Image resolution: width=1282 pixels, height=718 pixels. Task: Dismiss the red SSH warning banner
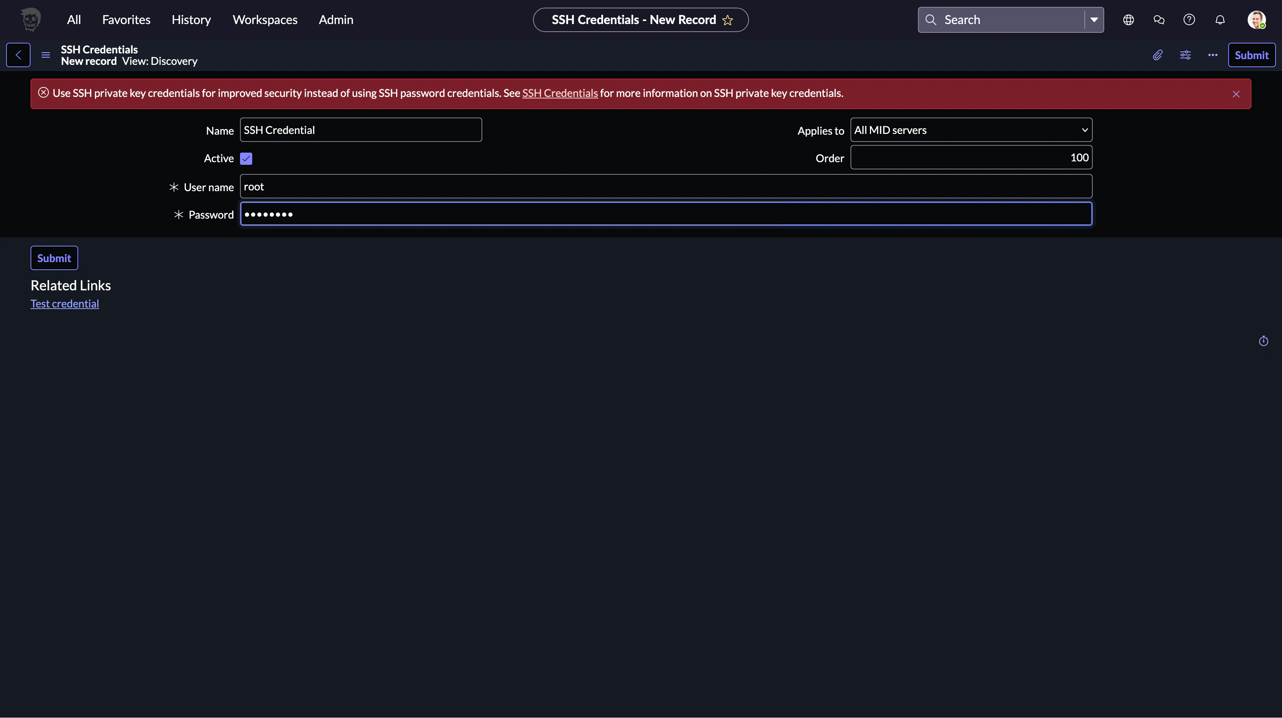(x=1236, y=94)
